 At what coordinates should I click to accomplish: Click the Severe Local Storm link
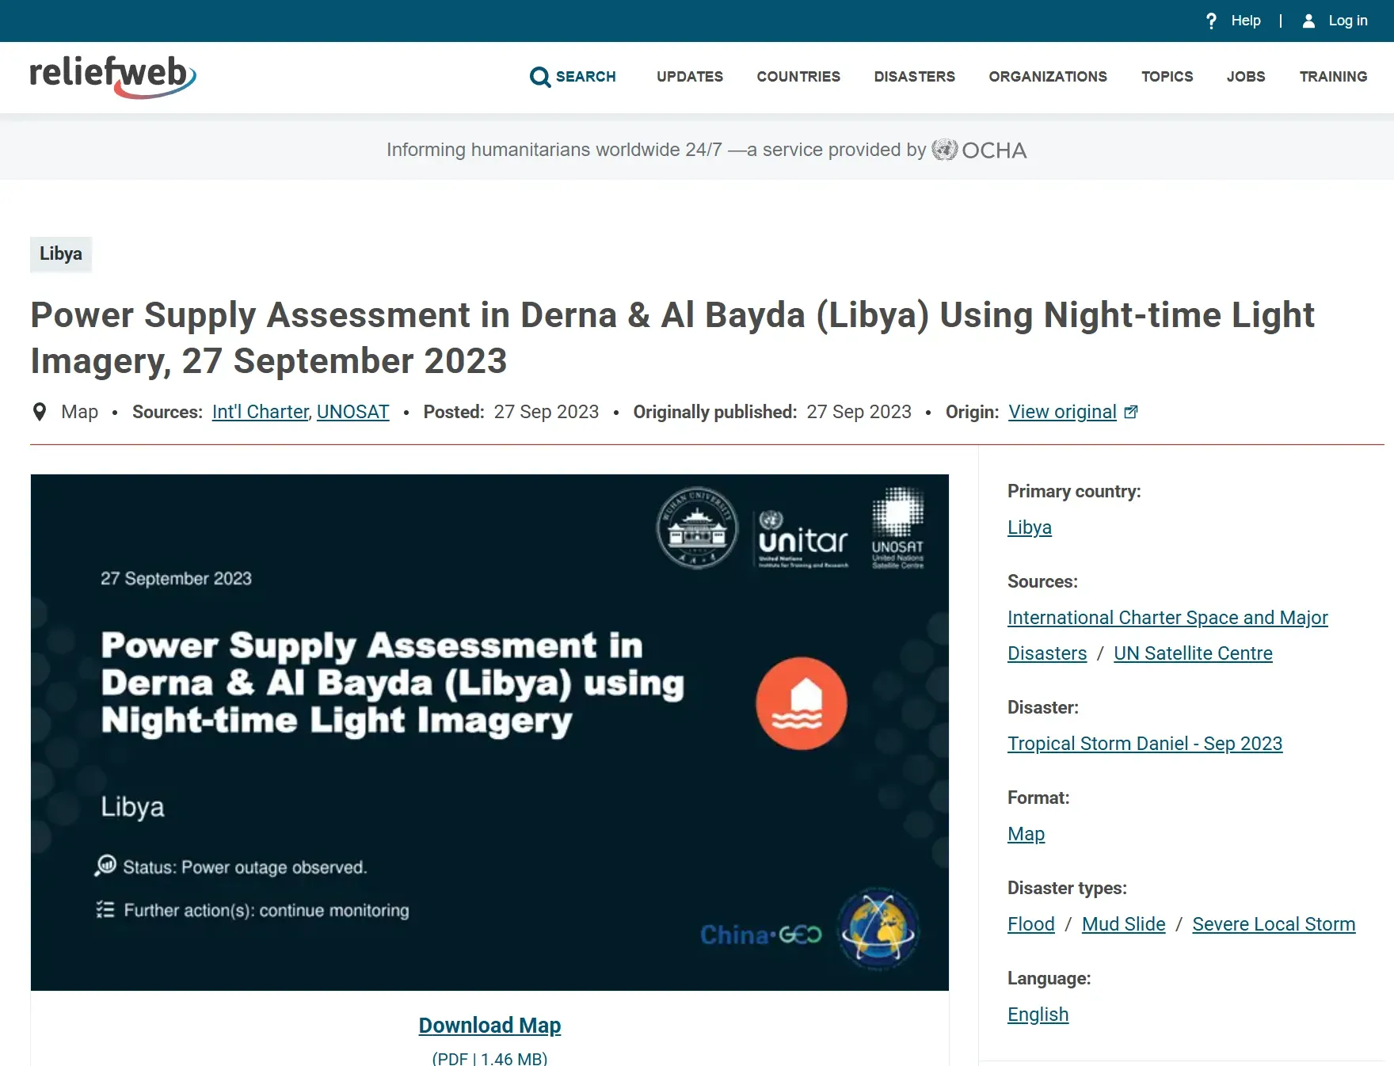pos(1274,924)
